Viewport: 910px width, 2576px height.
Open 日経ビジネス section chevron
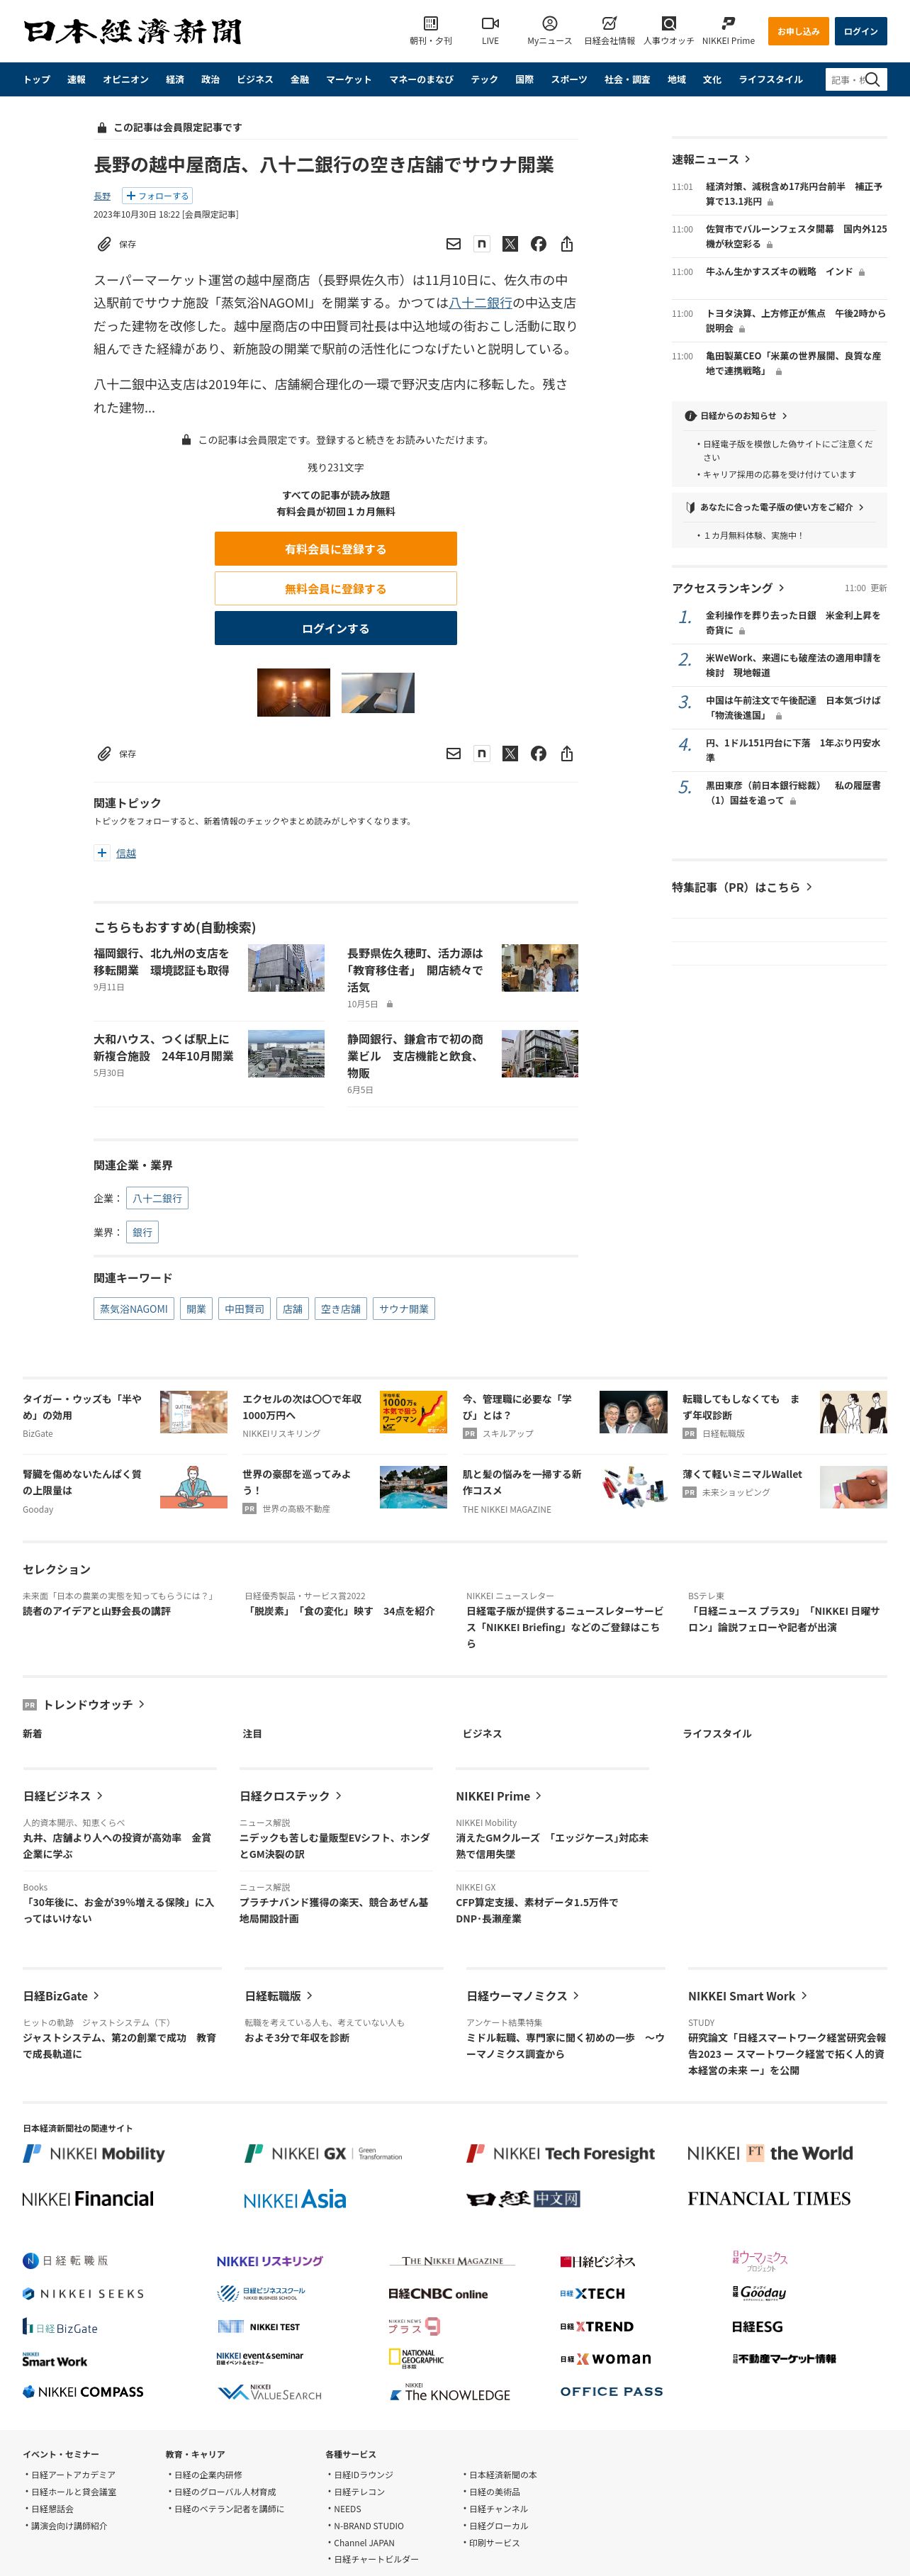pyautogui.click(x=100, y=1796)
